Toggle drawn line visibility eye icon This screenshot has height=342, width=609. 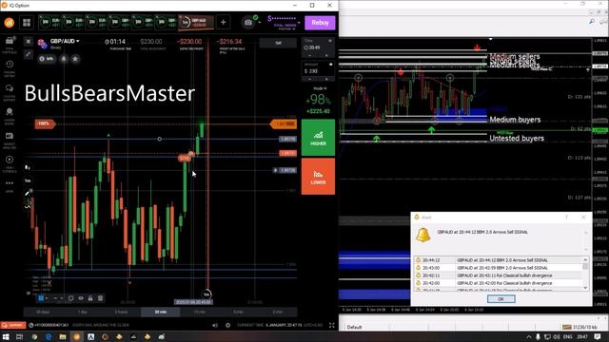pos(81,298)
